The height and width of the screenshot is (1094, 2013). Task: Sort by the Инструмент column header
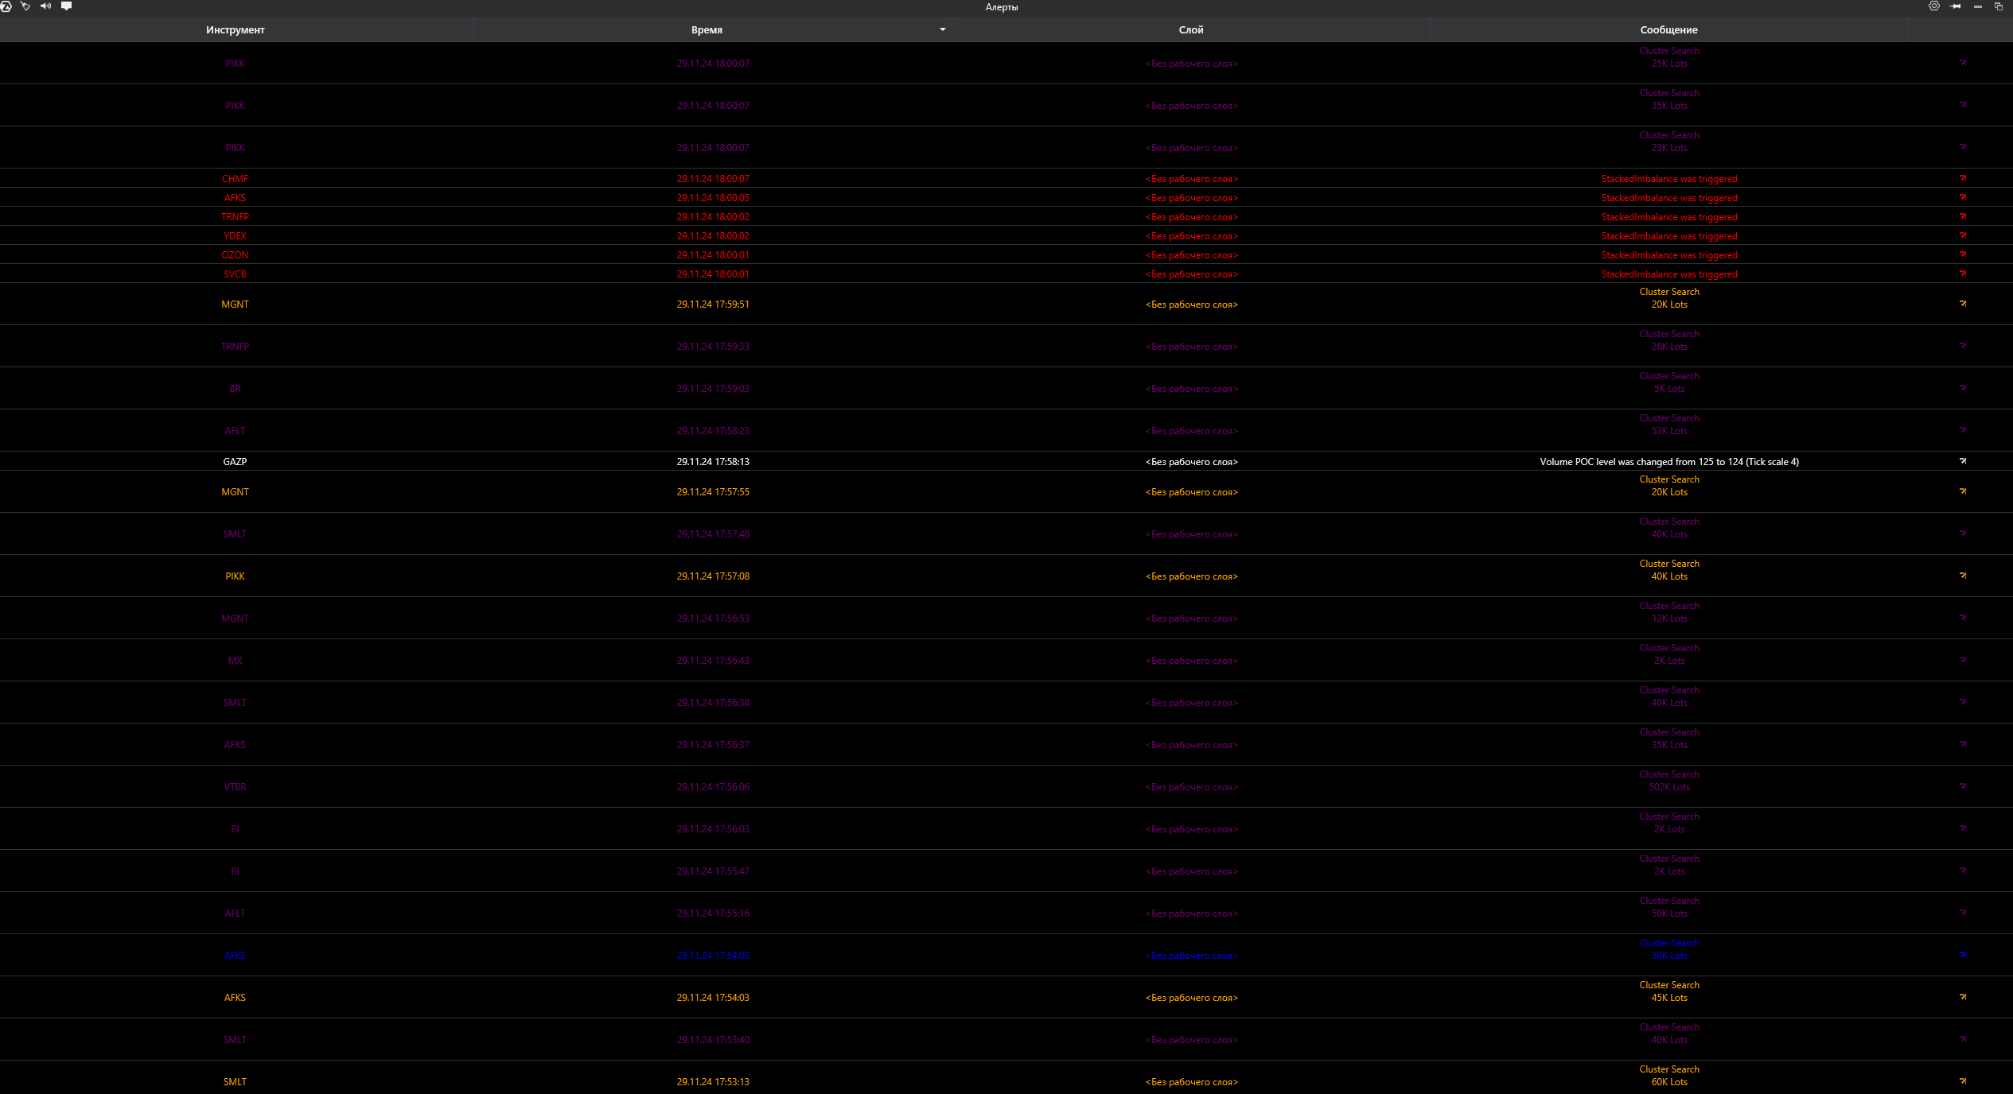point(236,30)
